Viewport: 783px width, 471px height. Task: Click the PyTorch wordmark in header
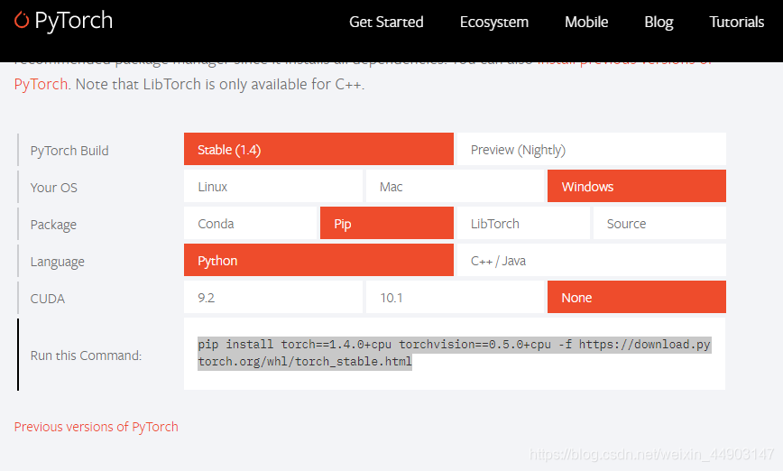tap(73, 21)
